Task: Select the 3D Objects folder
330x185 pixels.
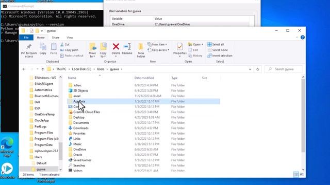Action: (x=80, y=90)
